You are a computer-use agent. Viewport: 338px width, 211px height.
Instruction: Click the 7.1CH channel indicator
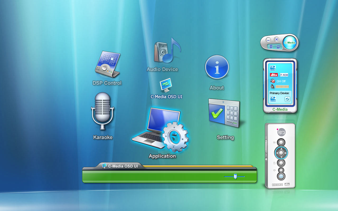coord(284,75)
